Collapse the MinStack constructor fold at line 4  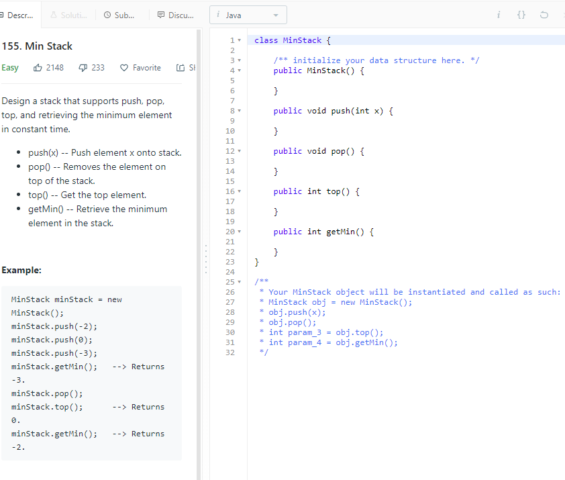(240, 70)
